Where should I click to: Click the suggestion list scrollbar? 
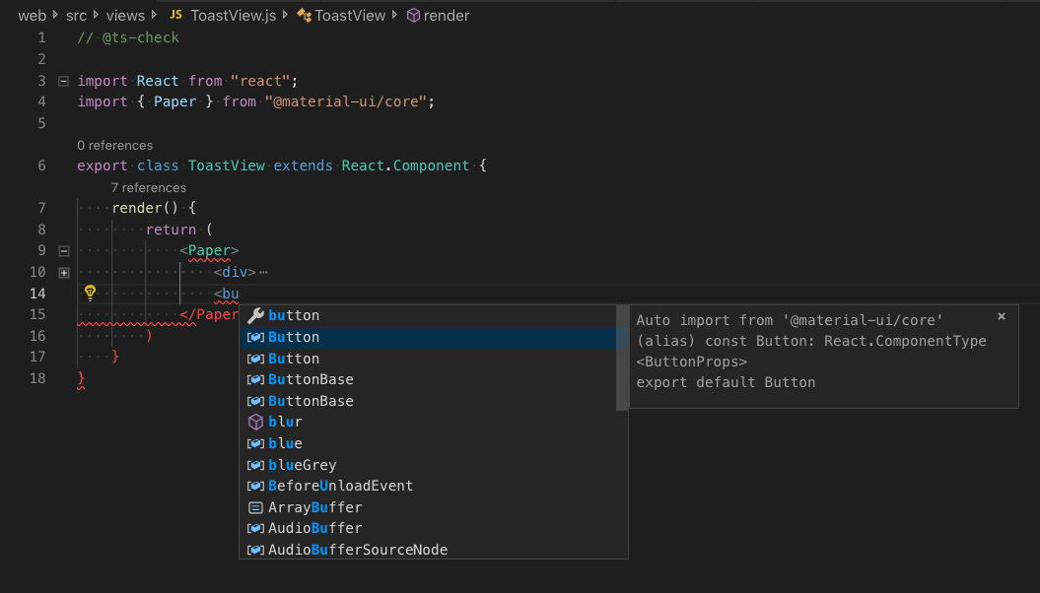[x=622, y=358]
